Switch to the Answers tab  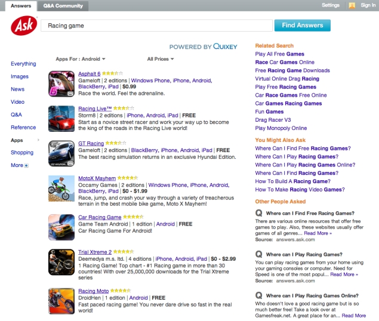point(21,6)
